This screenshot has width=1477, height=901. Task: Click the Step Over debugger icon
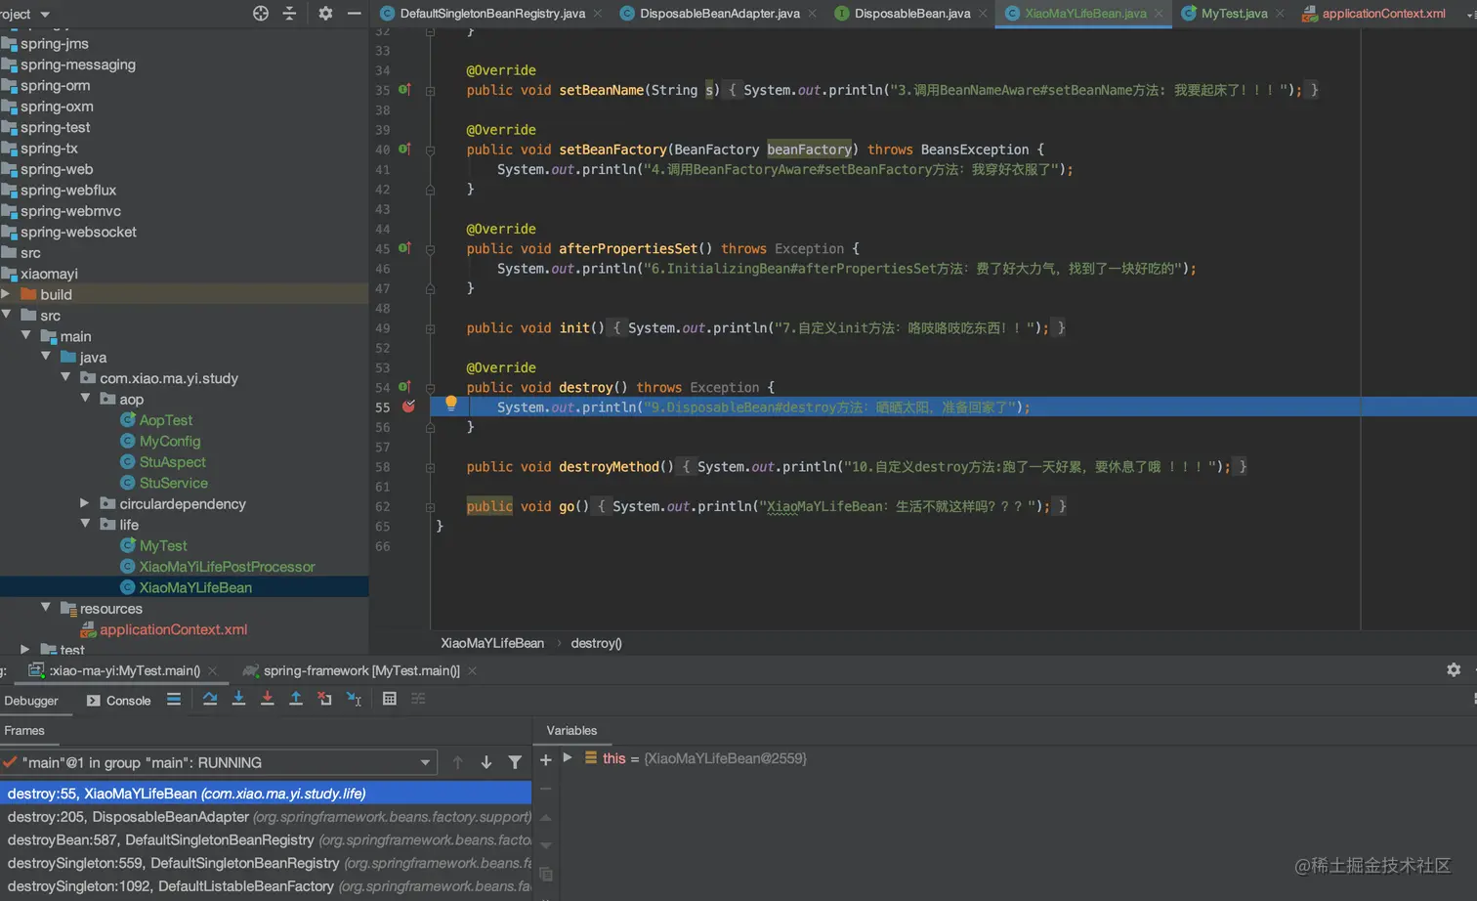210,699
